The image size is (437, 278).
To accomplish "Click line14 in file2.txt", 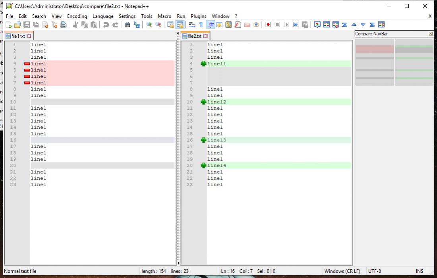I will [x=217, y=166].
